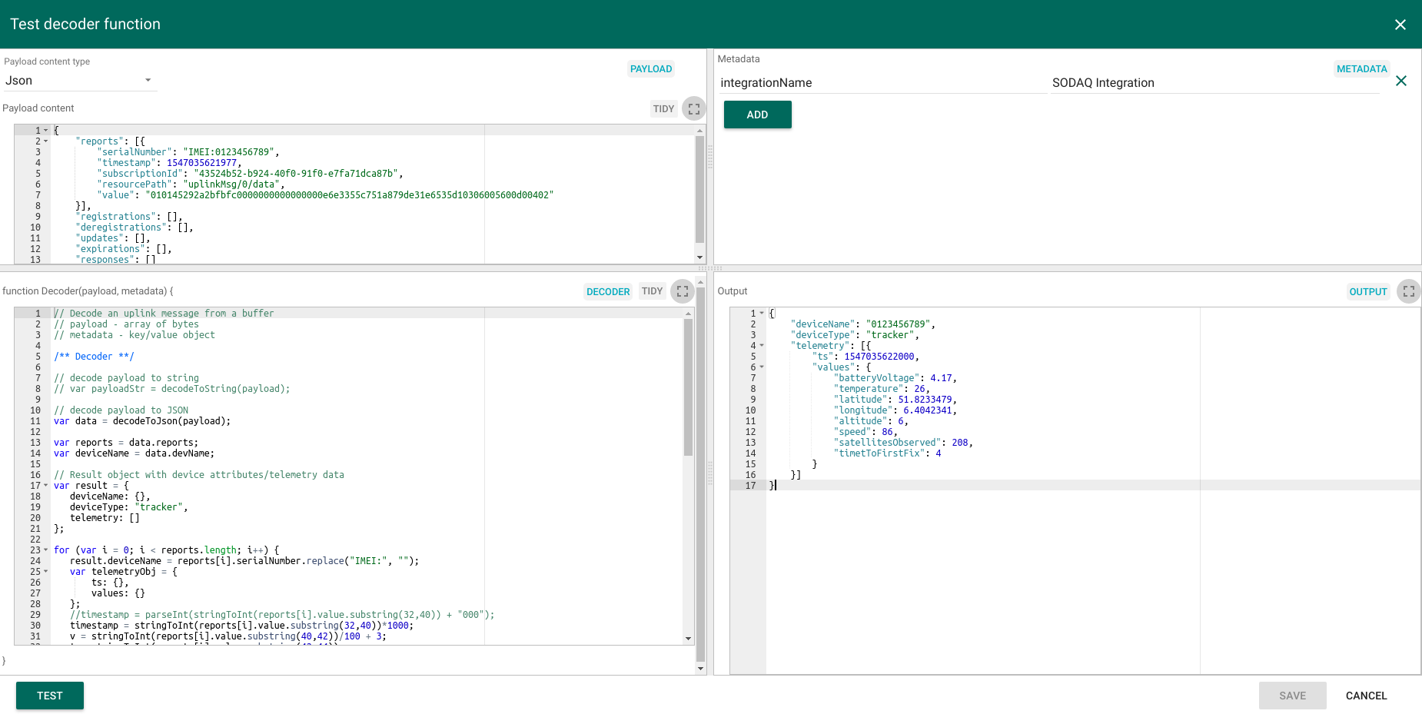Collapse the for loop fold at line 23
This screenshot has height=714, width=1422.
click(46, 550)
